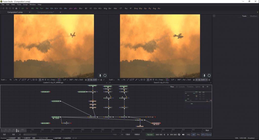259x140 pixels.
Task: Open the File menu
Action: (x=3, y=5)
